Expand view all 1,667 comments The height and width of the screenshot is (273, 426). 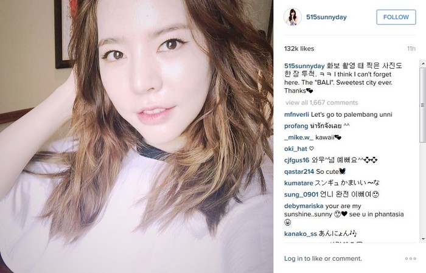pyautogui.click(x=322, y=103)
